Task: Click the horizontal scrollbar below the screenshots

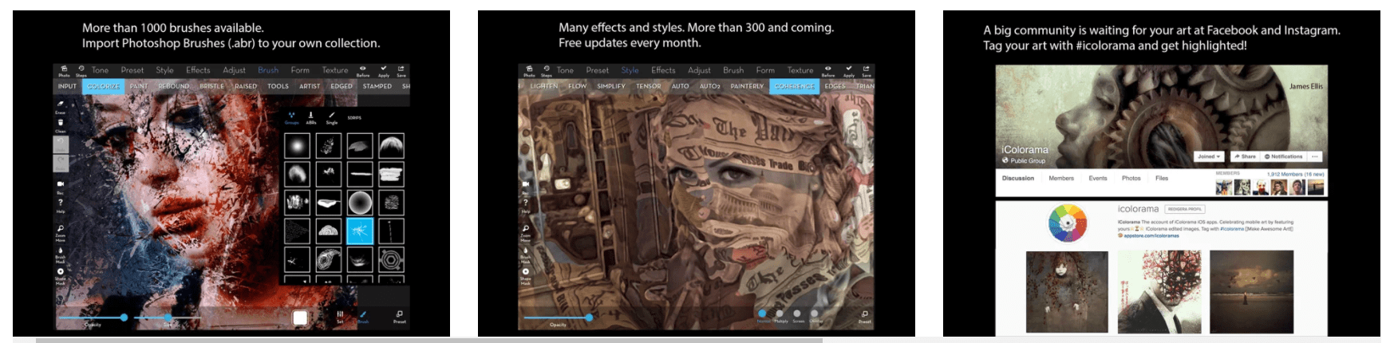Action: (429, 340)
